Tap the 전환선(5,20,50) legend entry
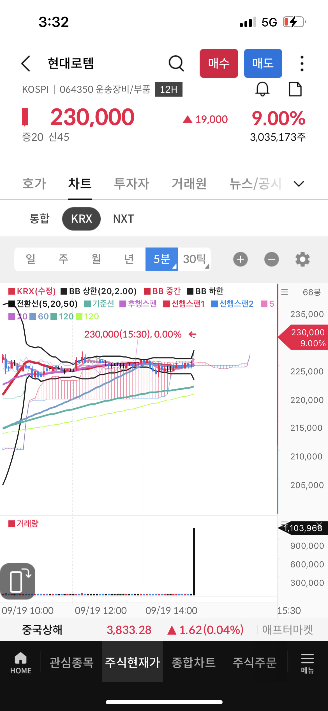Image resolution: width=328 pixels, height=711 pixels. (43, 304)
